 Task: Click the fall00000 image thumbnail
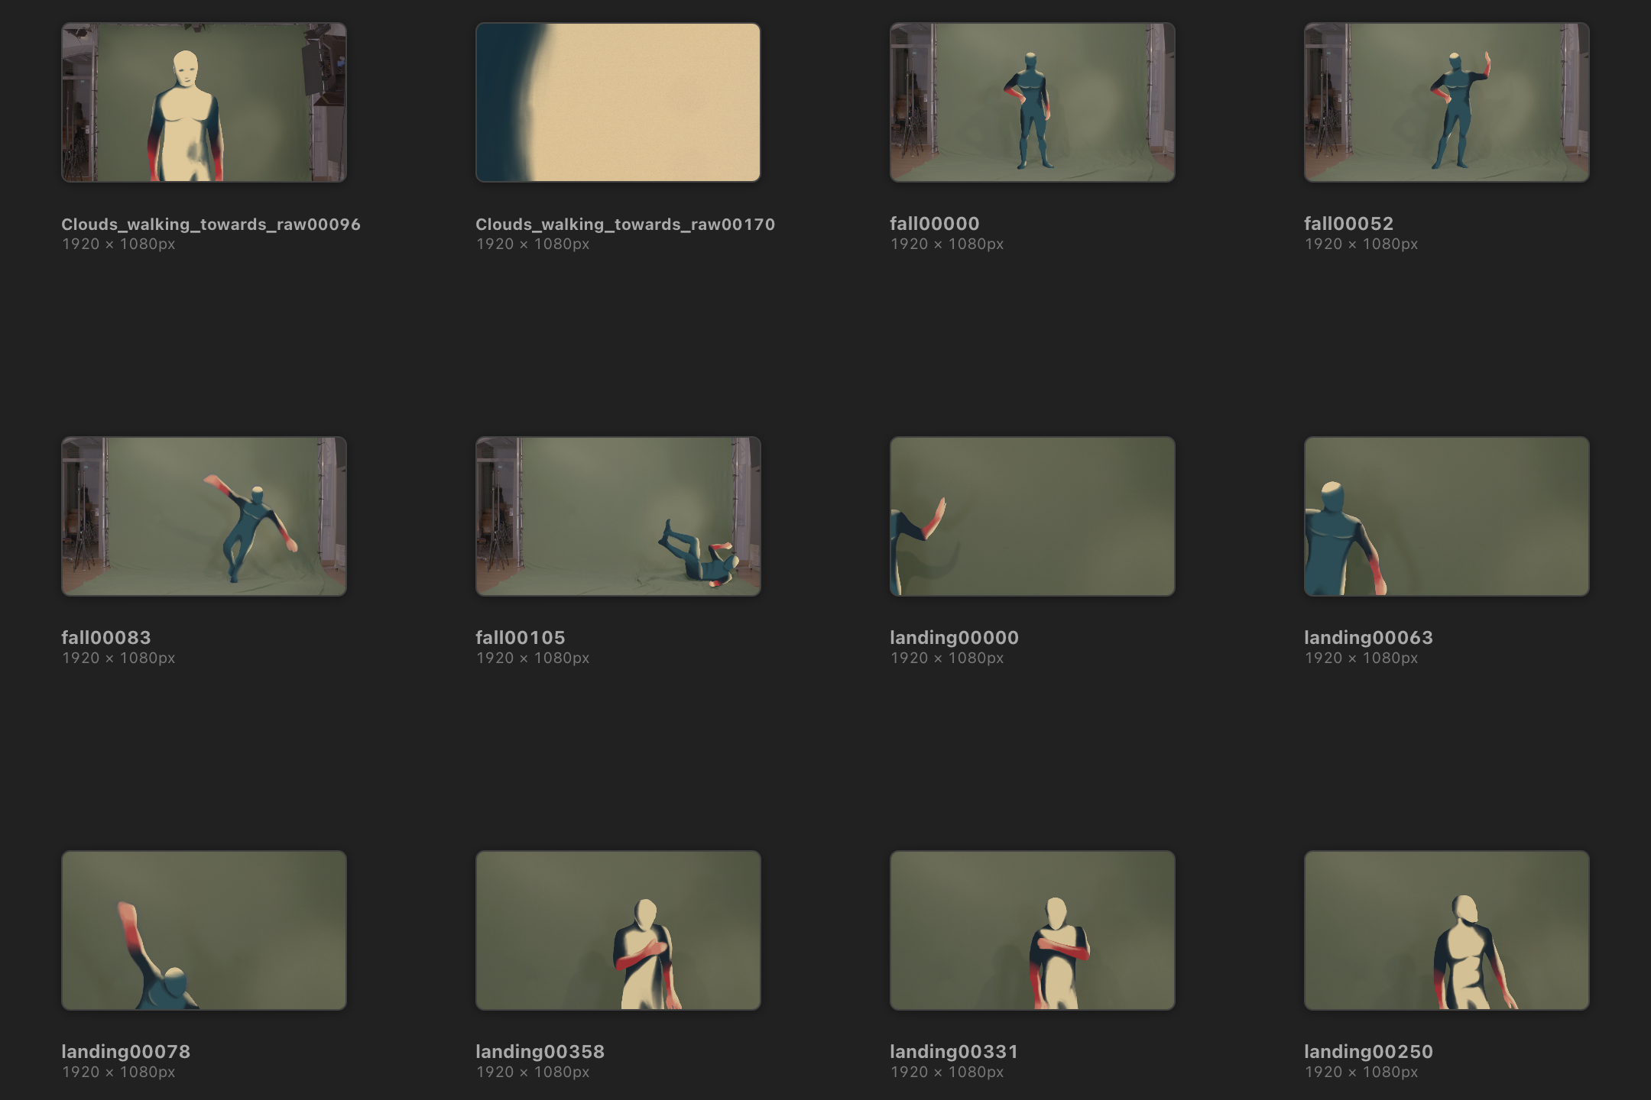pos(1032,102)
